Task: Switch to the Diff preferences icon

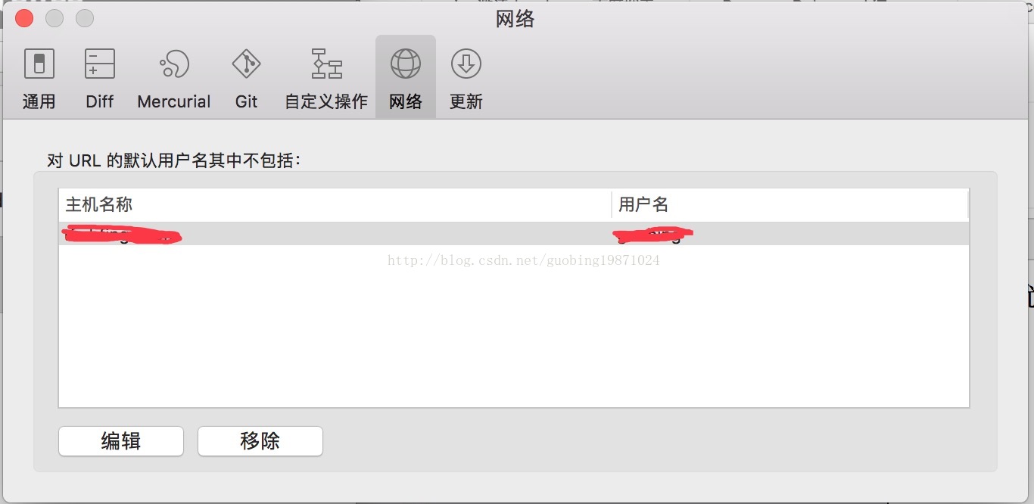Action: point(100,64)
